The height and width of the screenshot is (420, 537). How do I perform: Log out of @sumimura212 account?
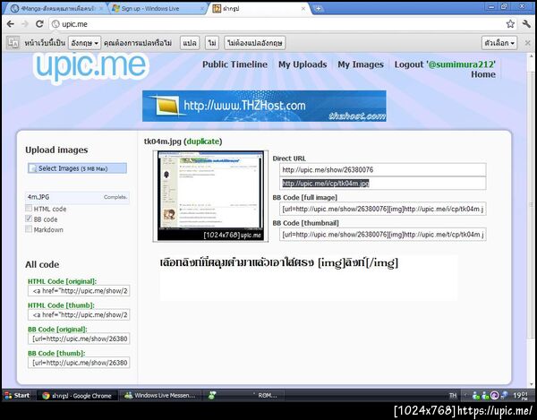[445, 64]
